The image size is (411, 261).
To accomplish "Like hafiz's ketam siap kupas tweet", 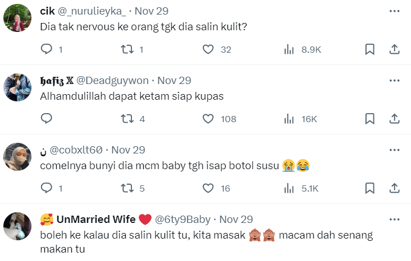I will click(x=208, y=119).
